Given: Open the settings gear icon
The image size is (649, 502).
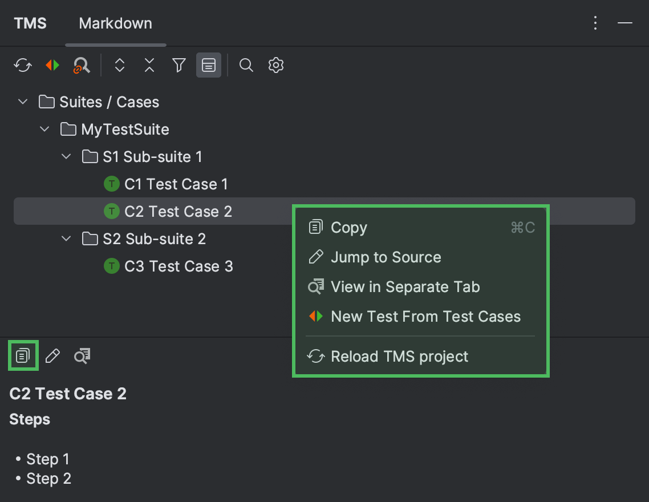Looking at the screenshot, I should (276, 65).
